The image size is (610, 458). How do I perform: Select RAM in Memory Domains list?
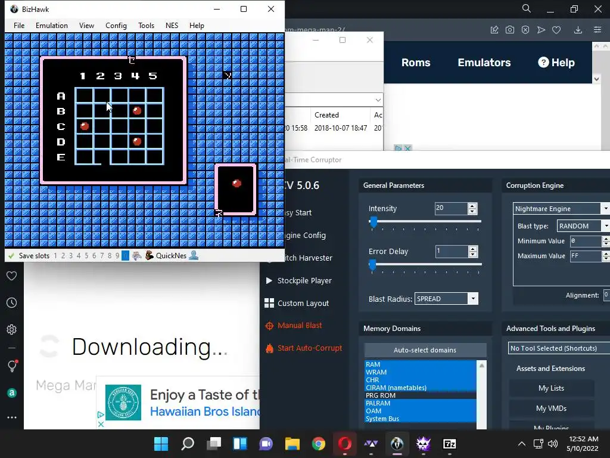pyautogui.click(x=420, y=364)
